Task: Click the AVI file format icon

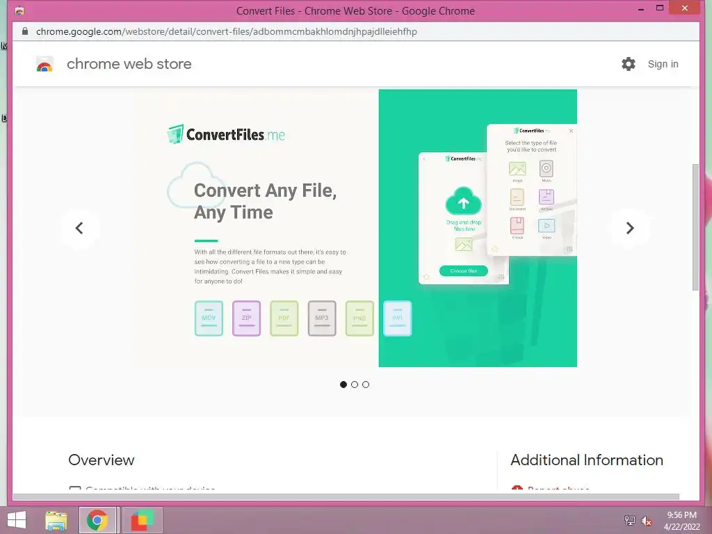Action: tap(397, 318)
